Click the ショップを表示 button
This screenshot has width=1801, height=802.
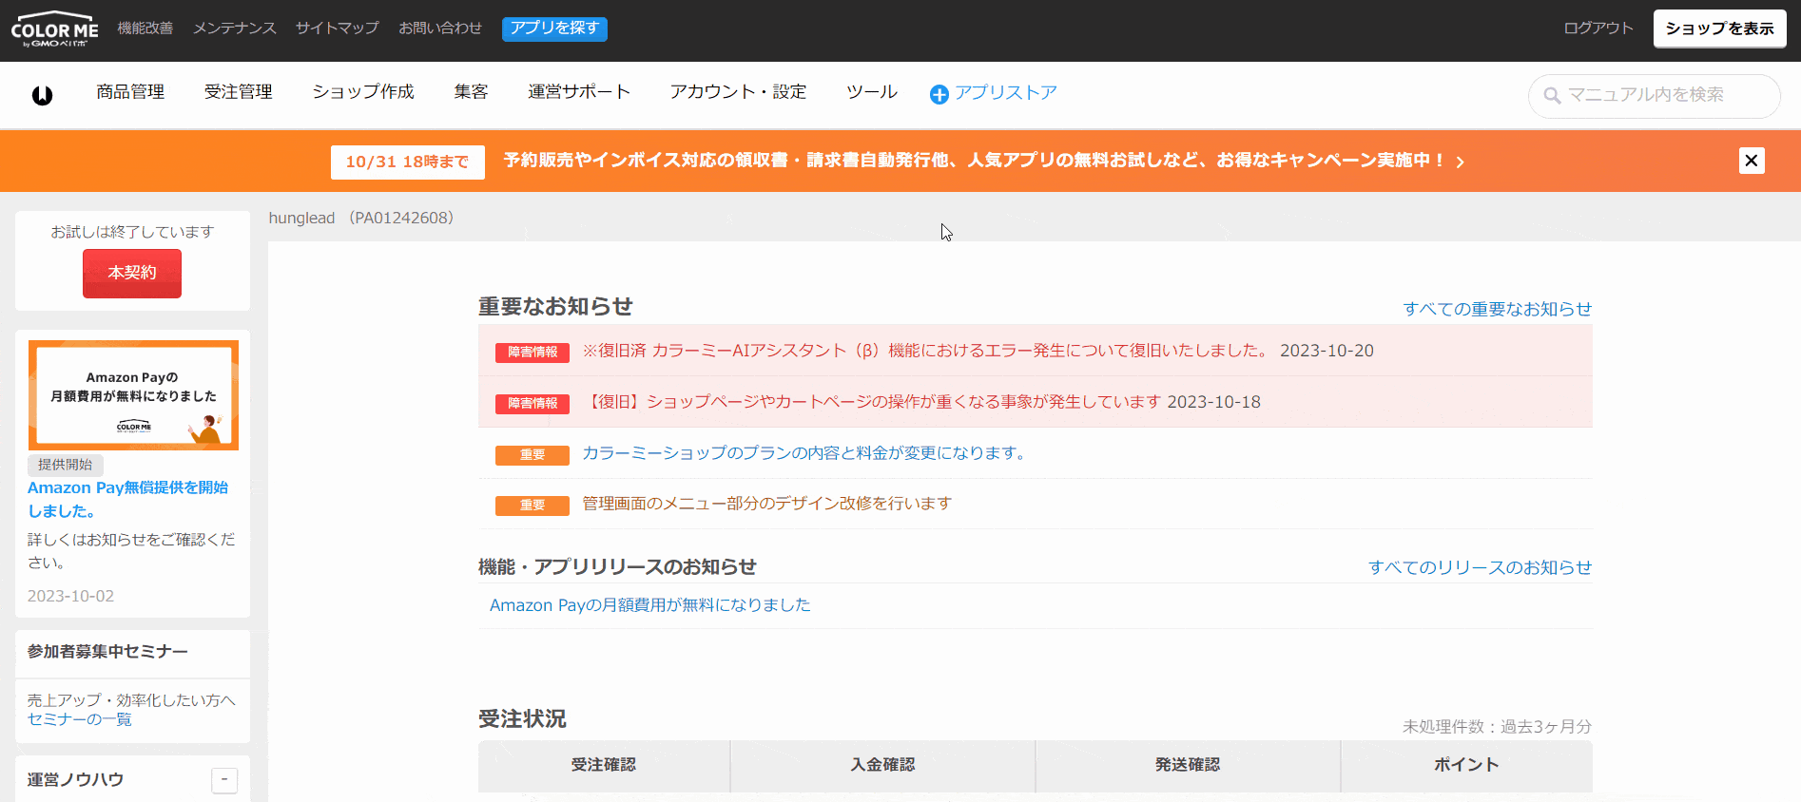pos(1719,29)
